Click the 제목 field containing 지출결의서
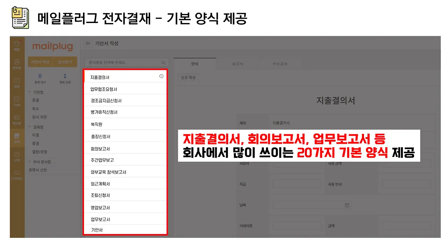 pyautogui.click(x=352, y=123)
